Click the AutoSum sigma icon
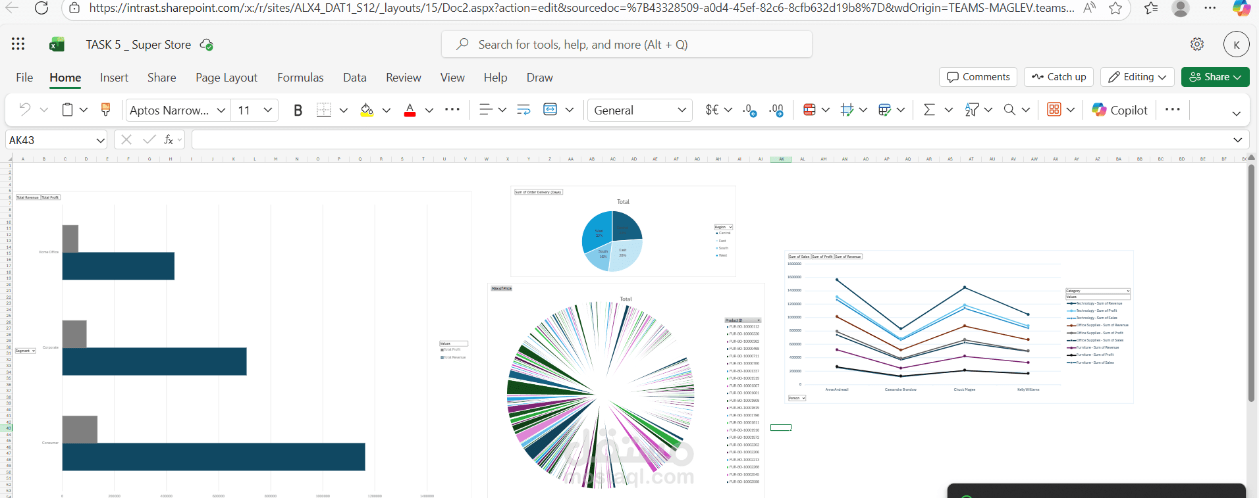 pos(929,110)
